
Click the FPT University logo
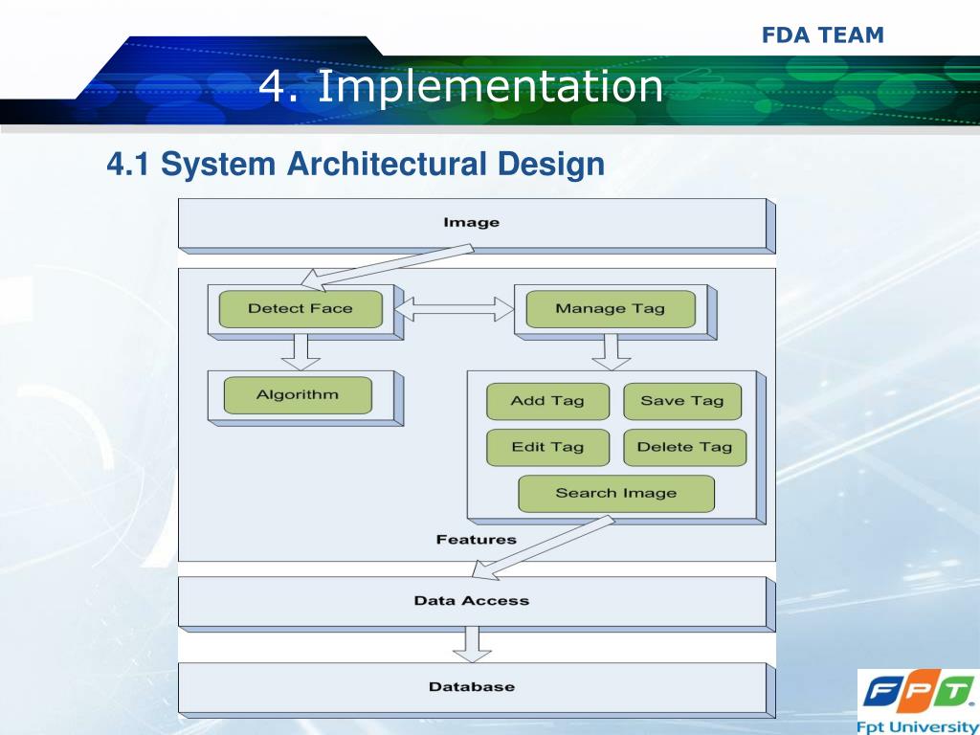[918, 702]
